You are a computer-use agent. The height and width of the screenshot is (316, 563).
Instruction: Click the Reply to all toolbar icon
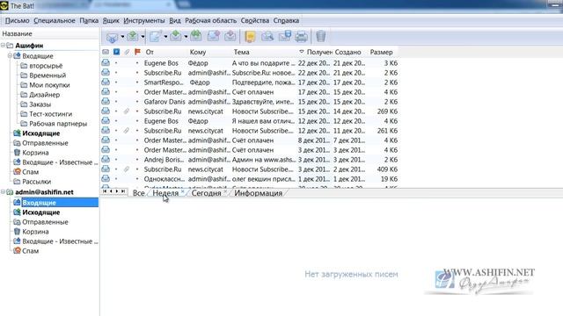pos(196,37)
